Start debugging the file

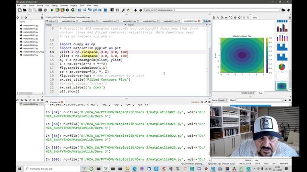pyautogui.click(x=79, y=10)
